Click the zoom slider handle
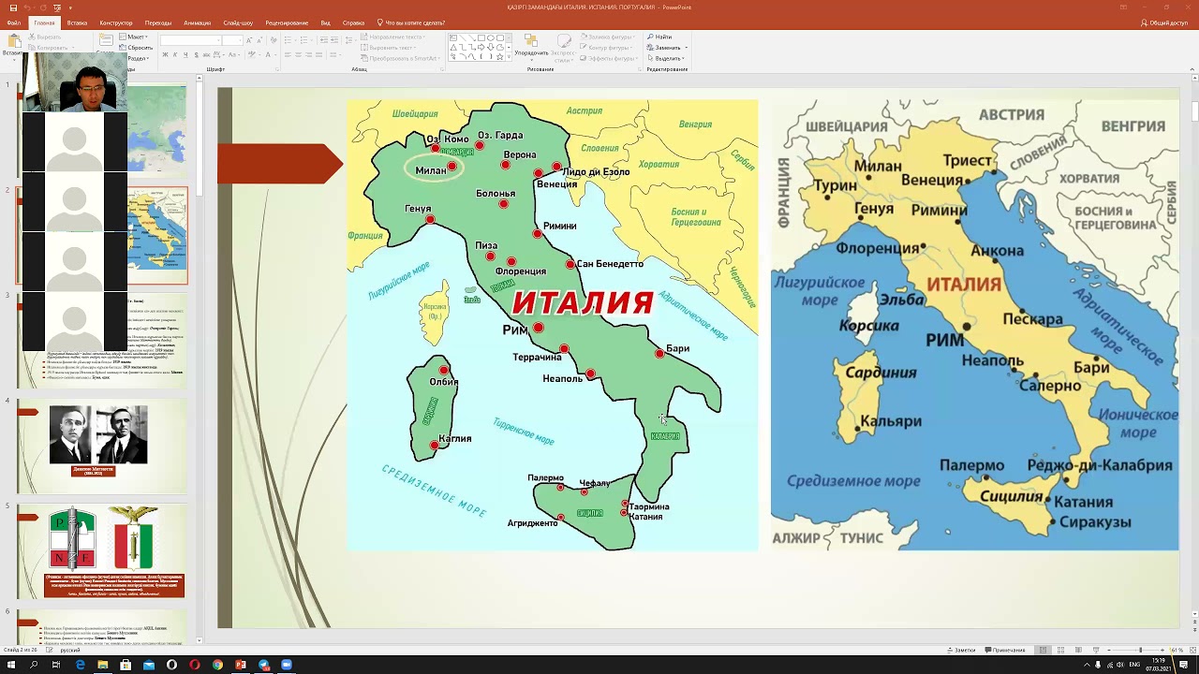 pyautogui.click(x=1140, y=650)
